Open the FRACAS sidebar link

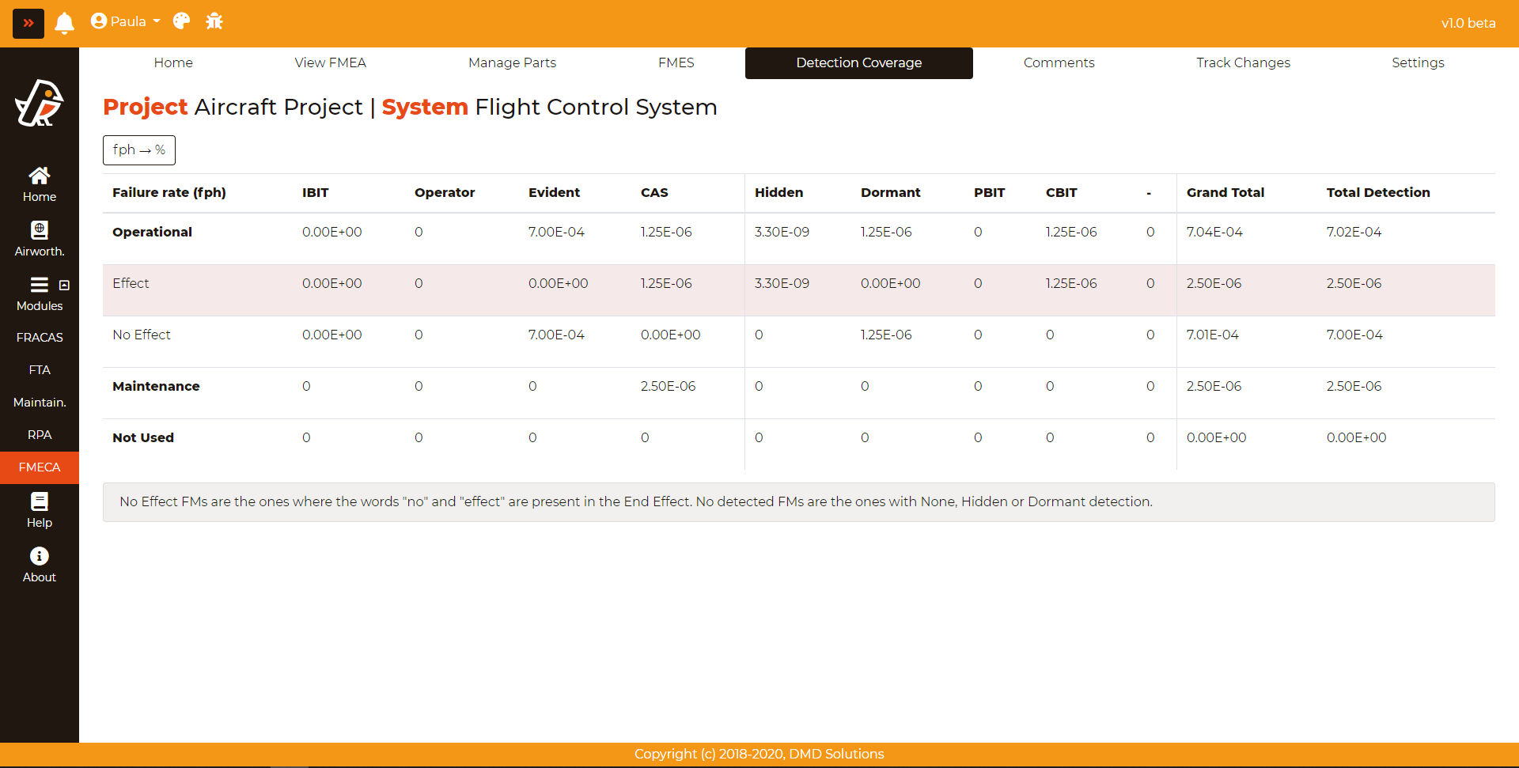39,337
